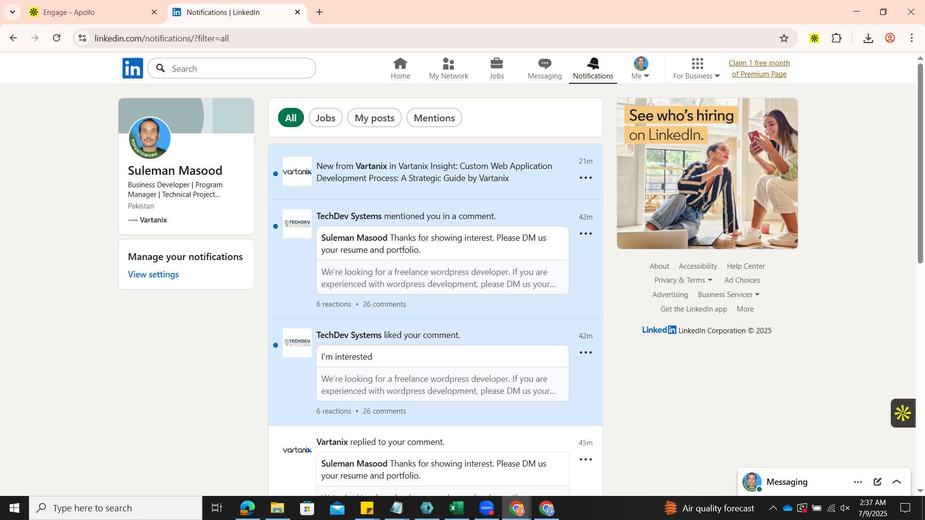Open Chrome three-dot menu
The width and height of the screenshot is (925, 520).
pos(912,38)
